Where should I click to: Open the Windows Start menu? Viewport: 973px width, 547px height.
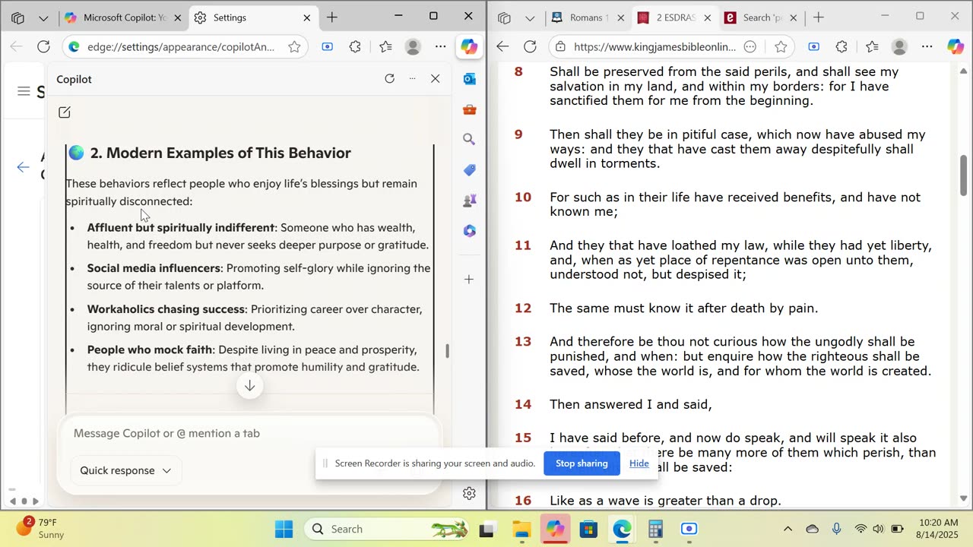(284, 529)
